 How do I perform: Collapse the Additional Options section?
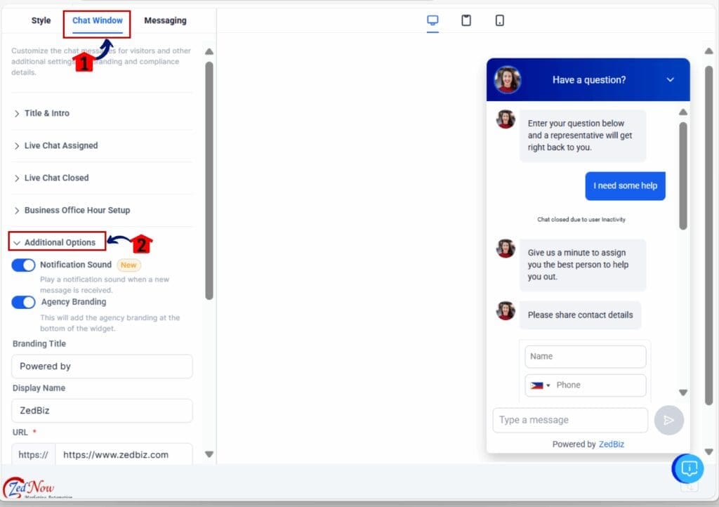pyautogui.click(x=57, y=241)
